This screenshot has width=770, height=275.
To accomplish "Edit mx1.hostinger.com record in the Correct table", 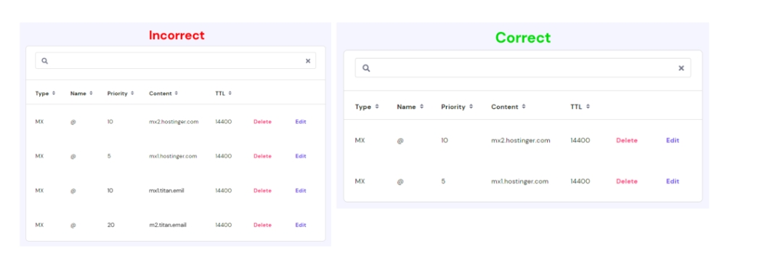I will (x=672, y=181).
